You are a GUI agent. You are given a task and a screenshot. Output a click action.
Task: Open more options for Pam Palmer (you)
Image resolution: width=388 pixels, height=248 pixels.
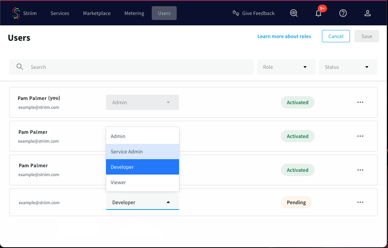pyautogui.click(x=360, y=102)
